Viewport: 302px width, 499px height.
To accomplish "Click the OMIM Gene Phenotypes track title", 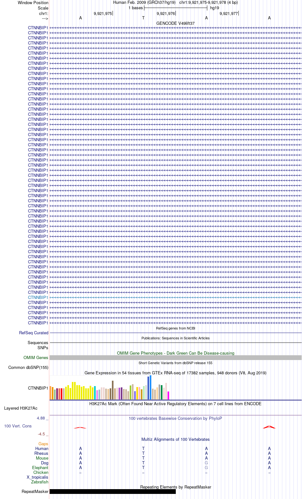I will (175, 353).
